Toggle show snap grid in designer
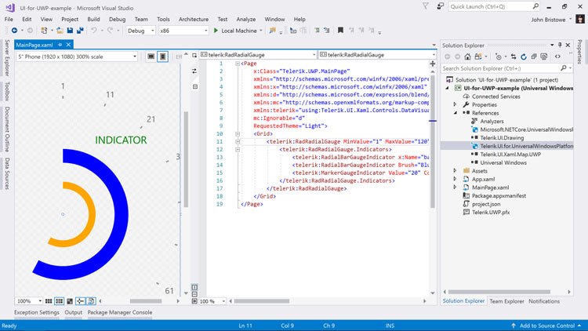 click(x=49, y=301)
